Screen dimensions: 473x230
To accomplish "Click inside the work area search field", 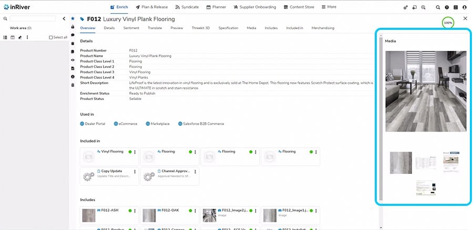I will coord(33,19).
